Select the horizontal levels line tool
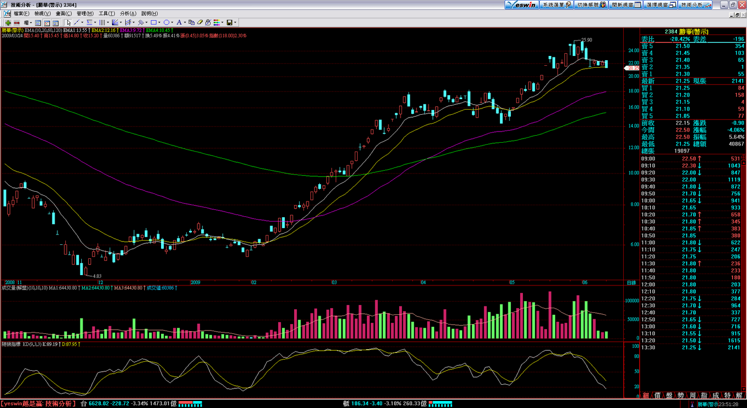Image resolution: width=747 pixels, height=408 pixels. (89, 22)
